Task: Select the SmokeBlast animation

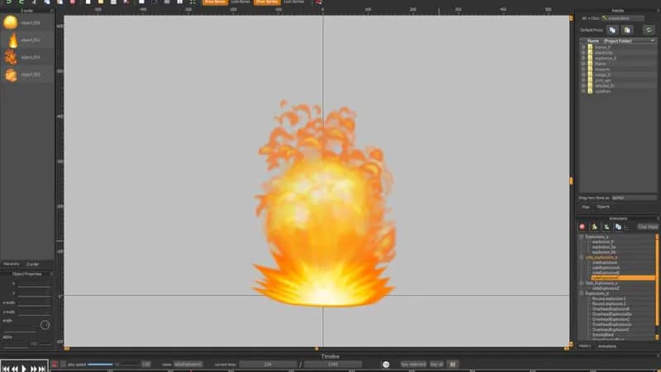Action: click(603, 335)
